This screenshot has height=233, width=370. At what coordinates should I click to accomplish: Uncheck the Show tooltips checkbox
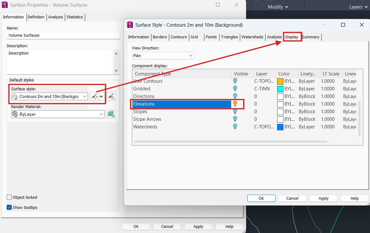10,207
